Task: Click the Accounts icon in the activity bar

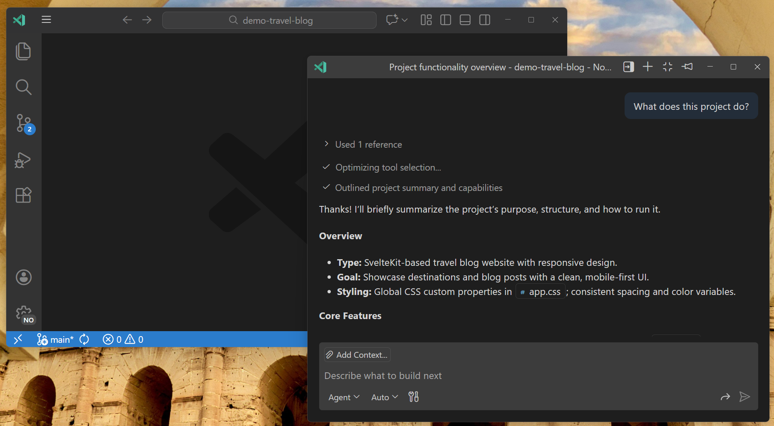Action: pyautogui.click(x=23, y=277)
